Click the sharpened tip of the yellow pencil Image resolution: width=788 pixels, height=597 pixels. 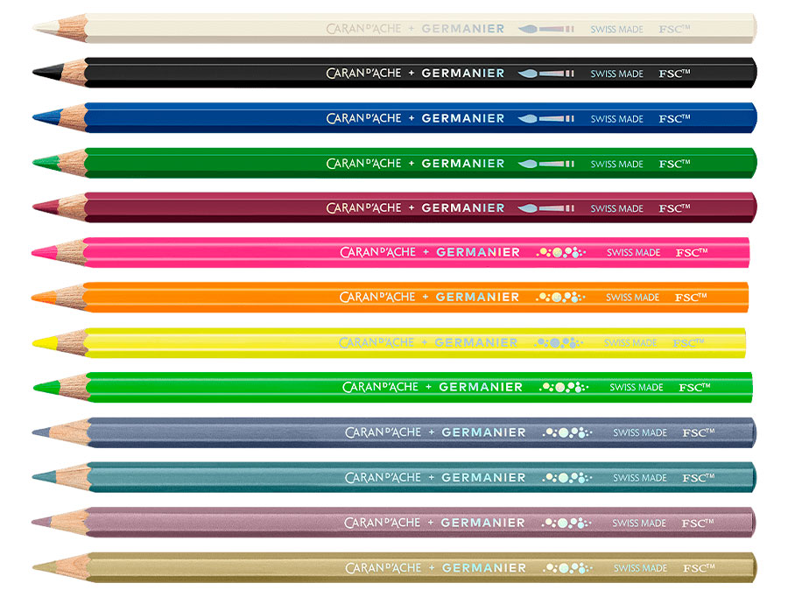click(x=46, y=343)
